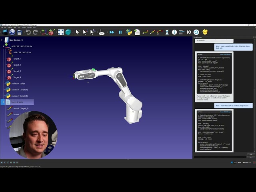Add a new Python script
This screenshot has width=256, height=192.
click(x=129, y=32)
